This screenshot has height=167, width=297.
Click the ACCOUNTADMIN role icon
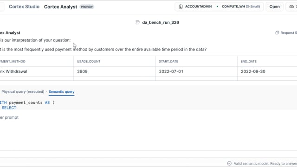click(181, 6)
